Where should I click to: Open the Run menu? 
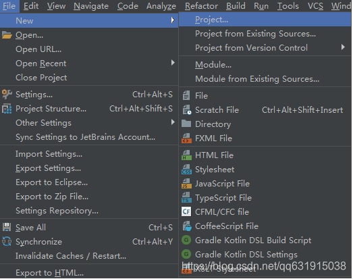tap(261, 6)
